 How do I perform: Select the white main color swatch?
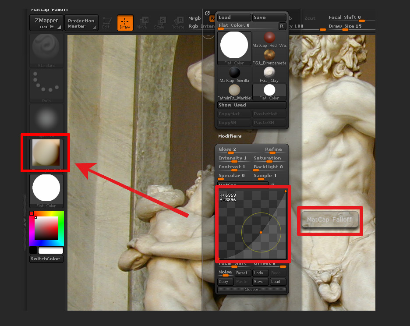(x=51, y=250)
